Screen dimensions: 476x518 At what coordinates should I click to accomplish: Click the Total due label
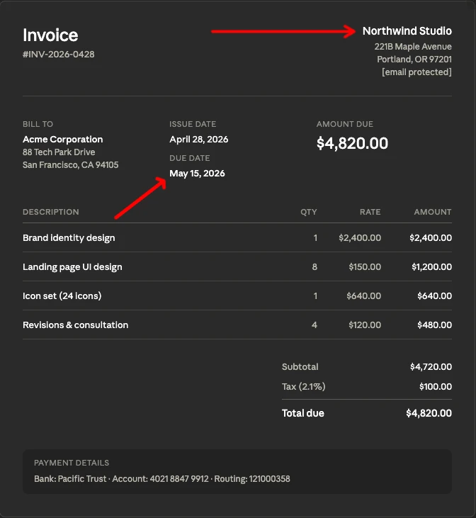[303, 413]
